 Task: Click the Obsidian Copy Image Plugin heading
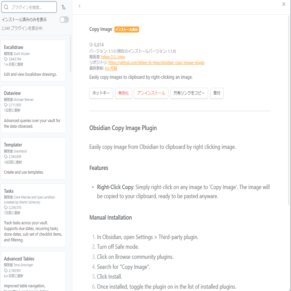[x=123, y=128]
